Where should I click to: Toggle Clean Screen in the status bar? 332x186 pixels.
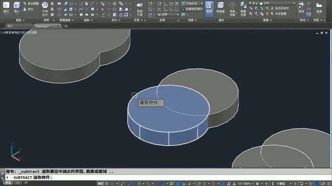click(323, 184)
